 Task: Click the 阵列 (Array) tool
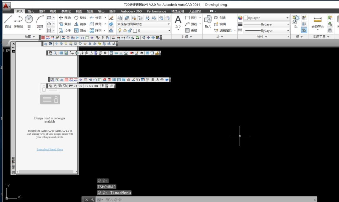click(x=95, y=30)
